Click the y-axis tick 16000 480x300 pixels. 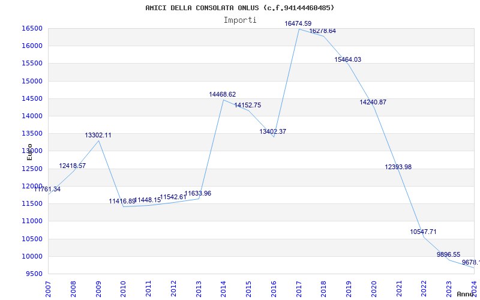coord(32,46)
